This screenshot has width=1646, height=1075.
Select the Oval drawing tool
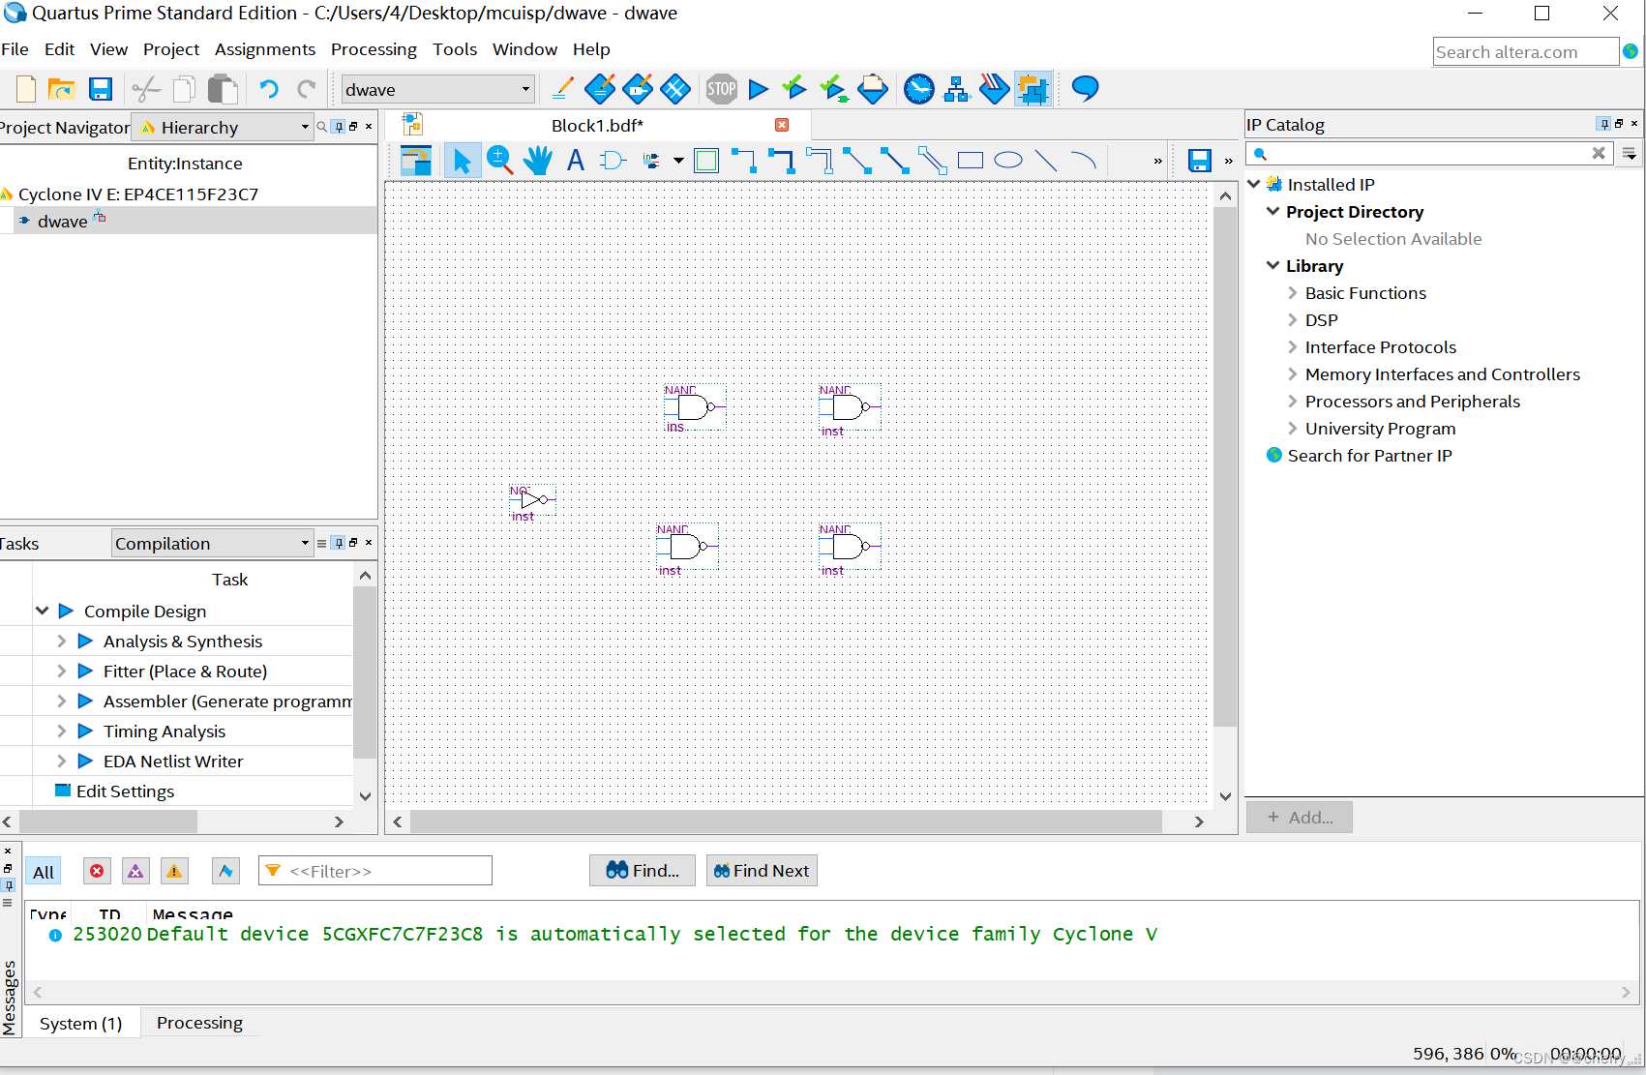(x=1008, y=161)
